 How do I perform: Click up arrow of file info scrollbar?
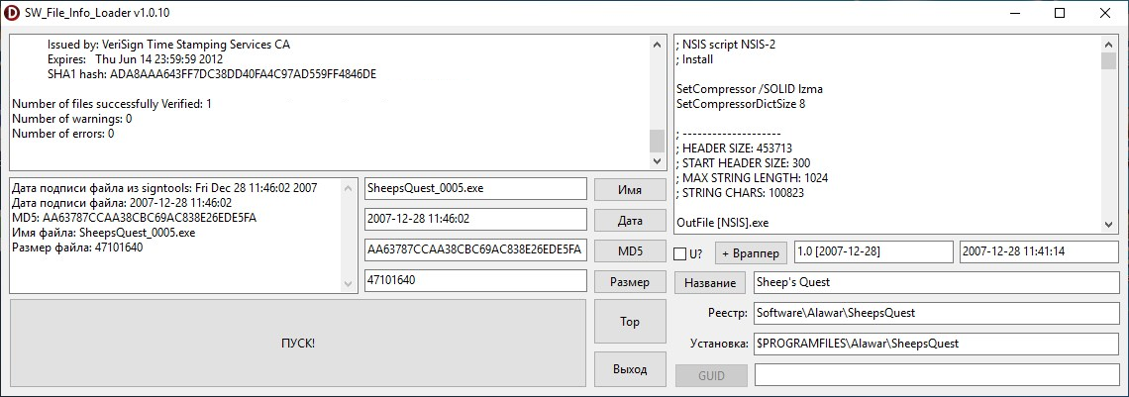pos(350,188)
